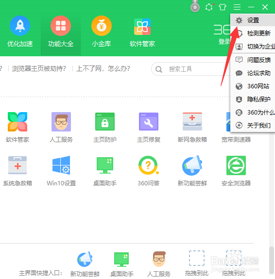Focus the 搜索工具 search field
Image resolution: width=275 pixels, height=279 pixels.
coord(190,69)
